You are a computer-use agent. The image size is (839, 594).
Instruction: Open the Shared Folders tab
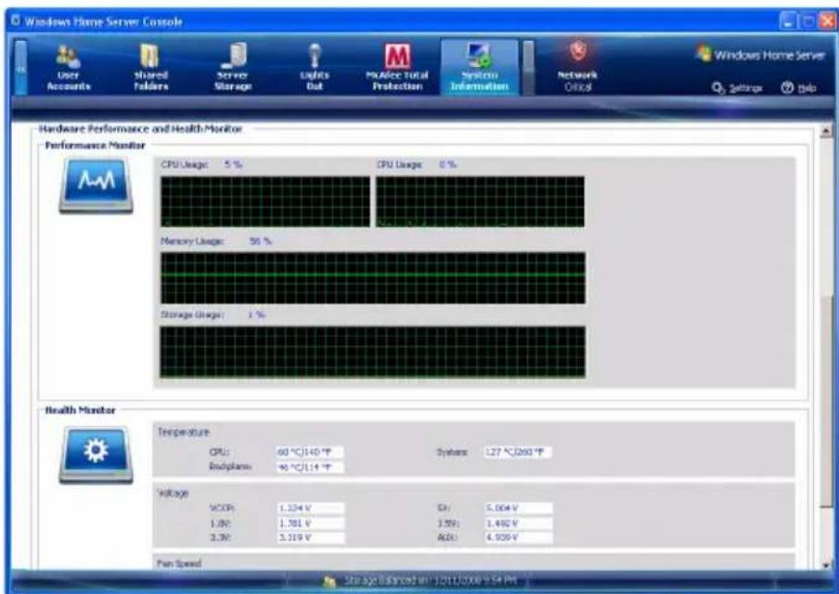pyautogui.click(x=151, y=68)
